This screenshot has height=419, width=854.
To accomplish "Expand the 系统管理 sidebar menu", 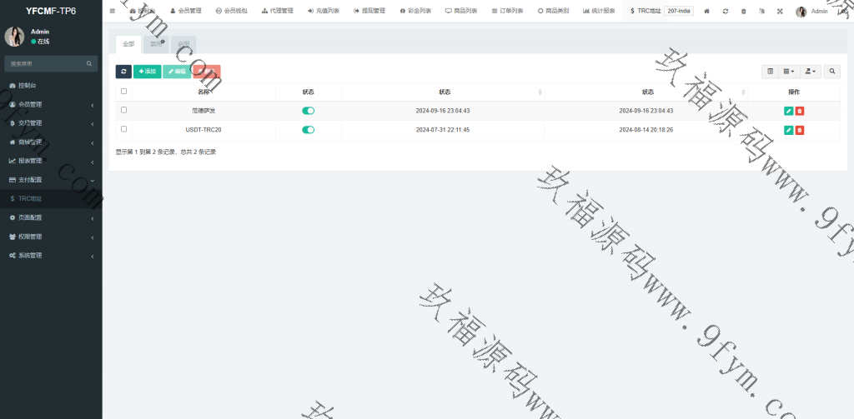I will pyautogui.click(x=50, y=255).
